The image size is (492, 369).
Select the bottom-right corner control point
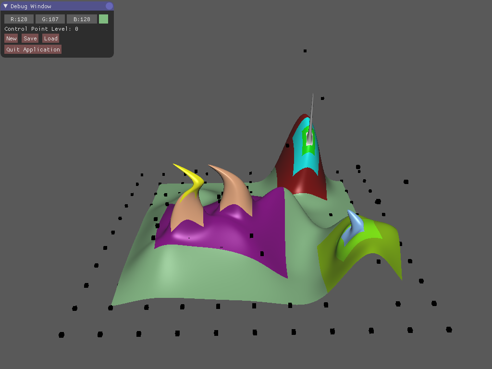(x=449, y=330)
